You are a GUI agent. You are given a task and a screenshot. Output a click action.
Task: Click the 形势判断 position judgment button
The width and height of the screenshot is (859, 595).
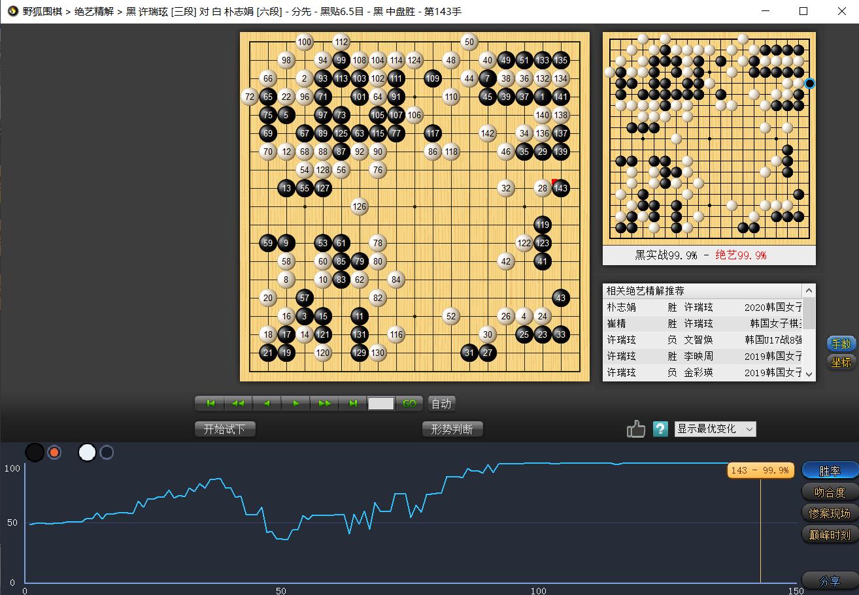[452, 429]
